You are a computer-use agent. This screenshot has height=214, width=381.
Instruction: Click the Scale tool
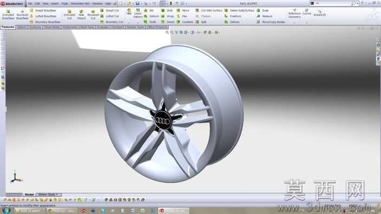[262, 10]
